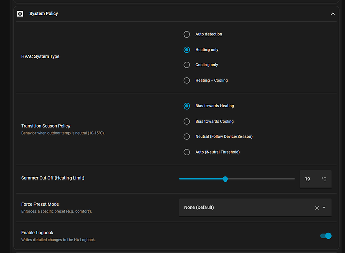Choose Auto (Neutral Threshold) policy
Viewport: 345px width, 253px height.
click(x=187, y=152)
